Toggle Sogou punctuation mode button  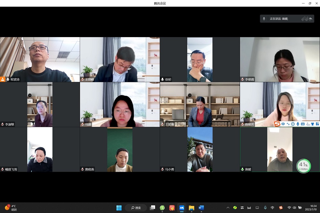pyautogui.click(x=288, y=124)
